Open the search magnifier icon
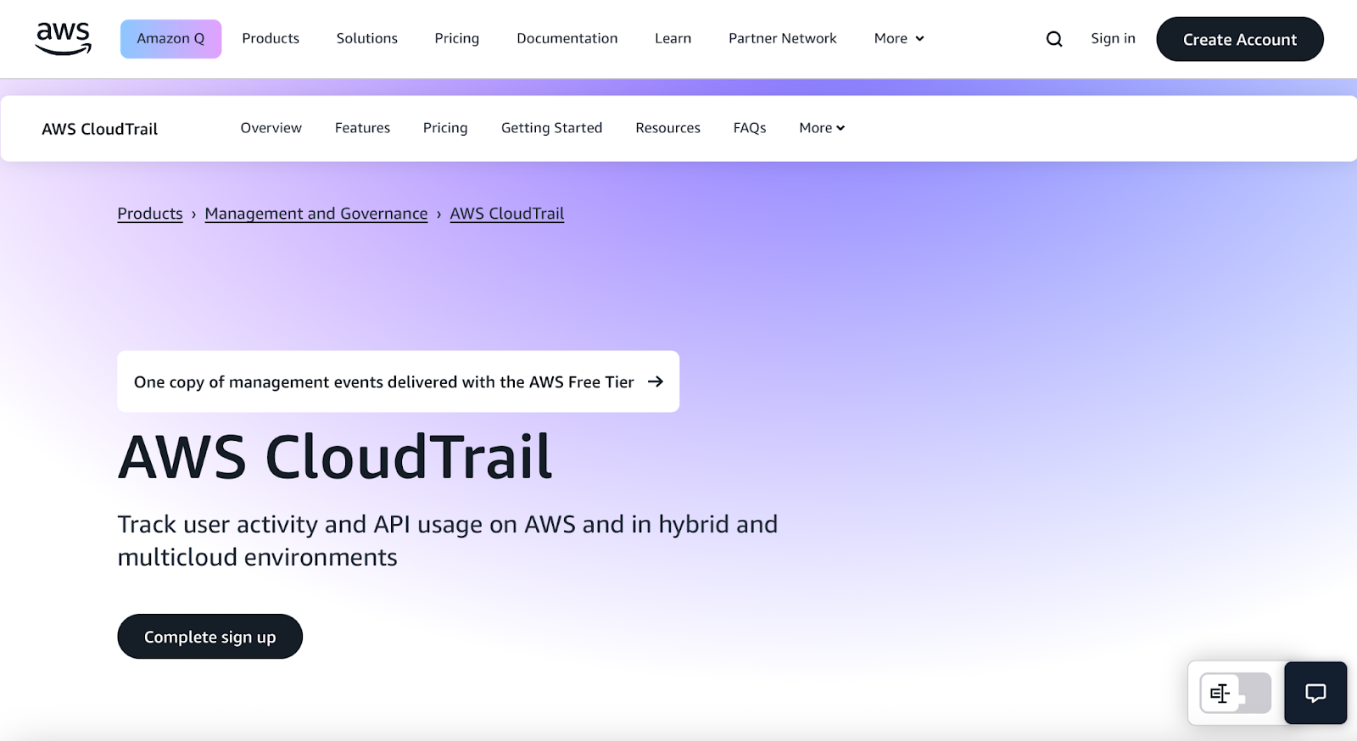 (x=1054, y=39)
